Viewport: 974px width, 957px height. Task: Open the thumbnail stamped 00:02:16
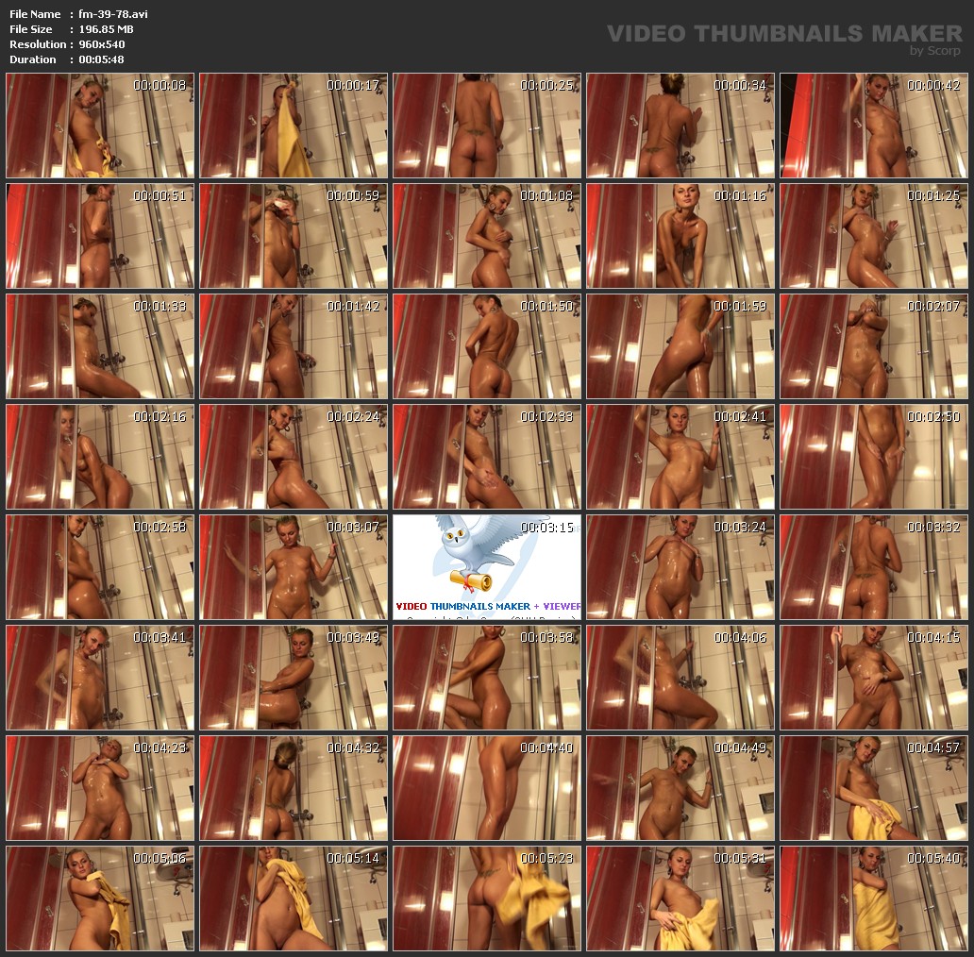tap(100, 457)
